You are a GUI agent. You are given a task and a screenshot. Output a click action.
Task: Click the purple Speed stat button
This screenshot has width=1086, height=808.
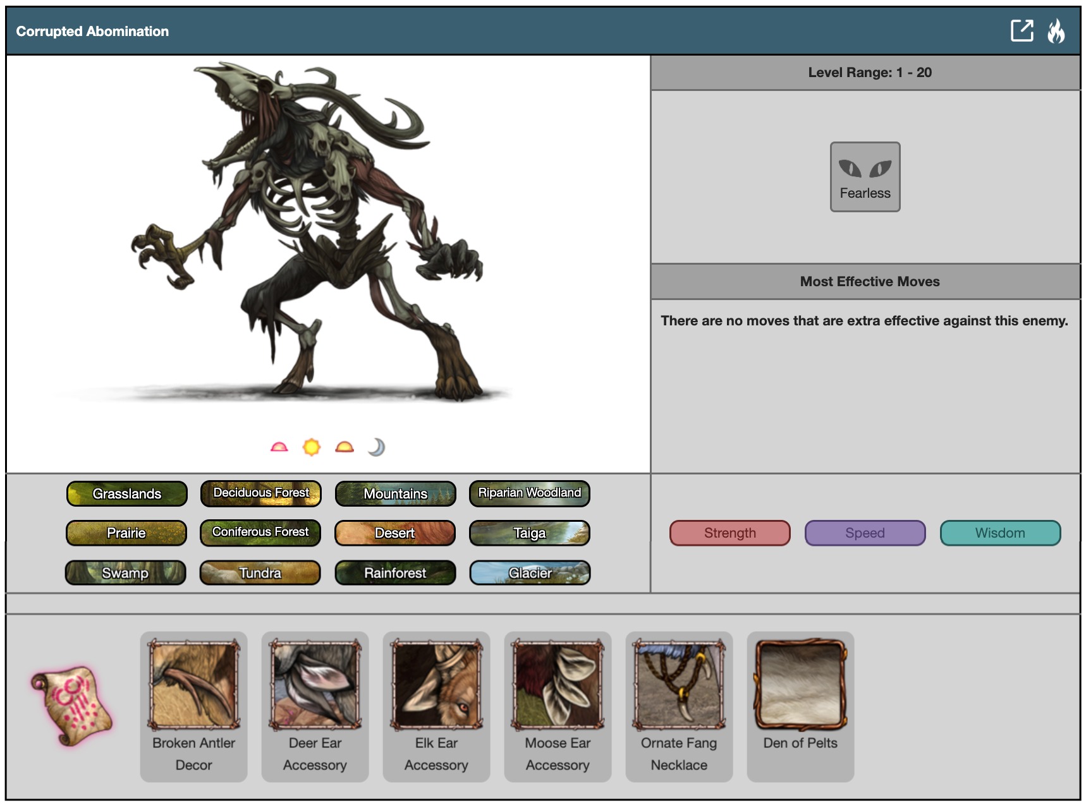click(864, 533)
